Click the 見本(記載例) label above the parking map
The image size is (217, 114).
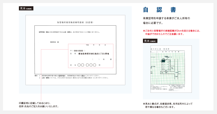pos(150,41)
